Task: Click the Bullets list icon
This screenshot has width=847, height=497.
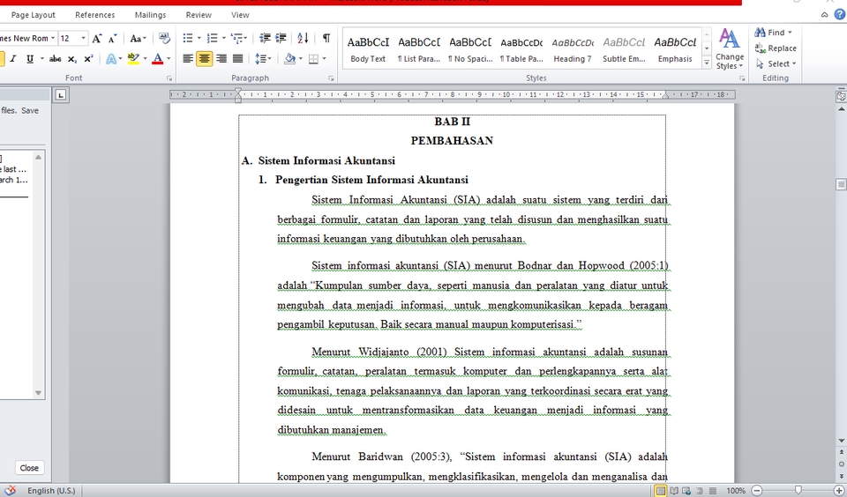Action: point(187,38)
